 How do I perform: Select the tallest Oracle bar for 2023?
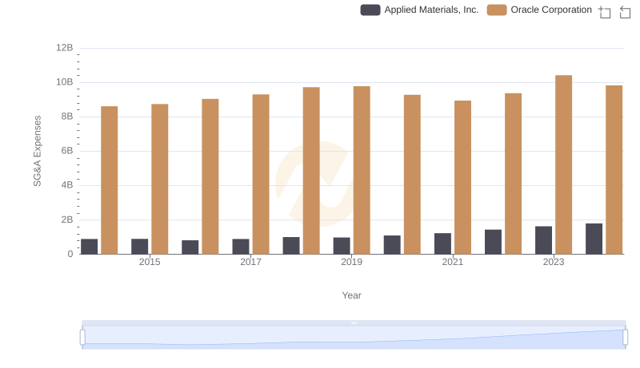563,164
